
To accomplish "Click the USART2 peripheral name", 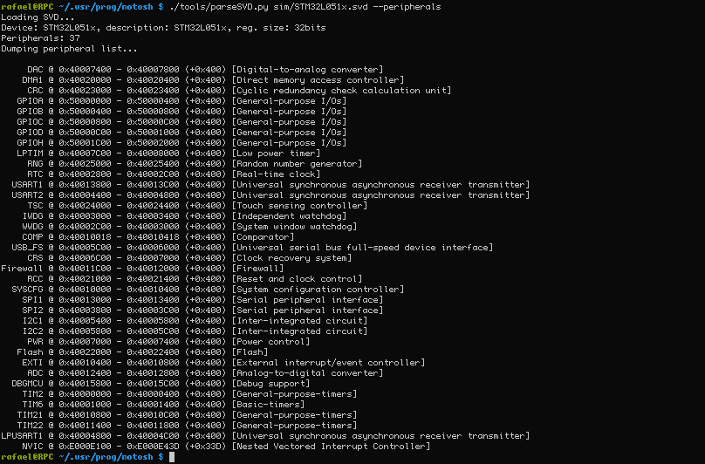I will coord(27,195).
